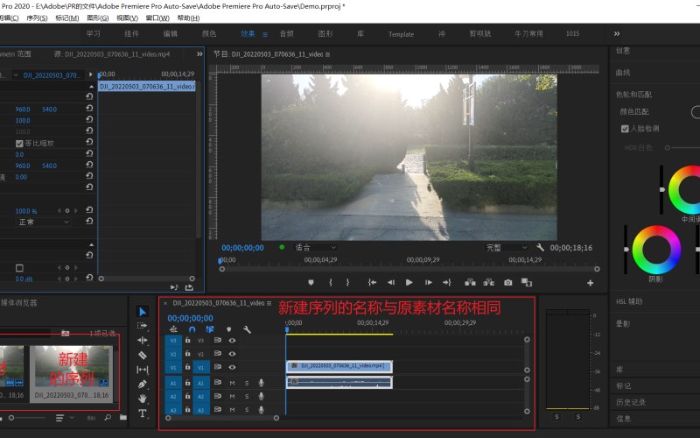Step back one frame
700x438 pixels.
click(x=391, y=282)
